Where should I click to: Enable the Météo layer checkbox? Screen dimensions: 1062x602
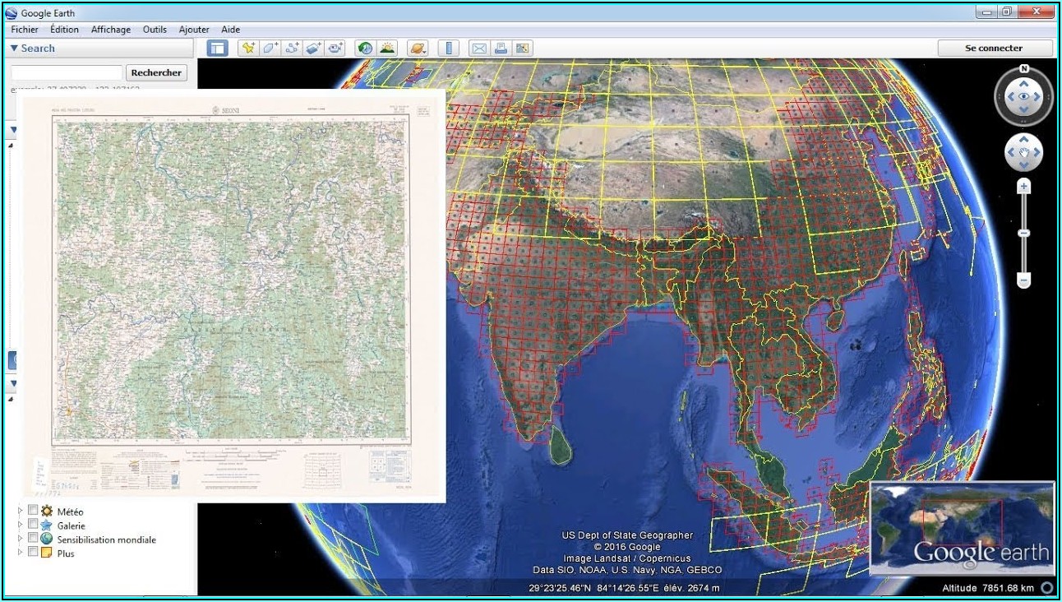33,511
